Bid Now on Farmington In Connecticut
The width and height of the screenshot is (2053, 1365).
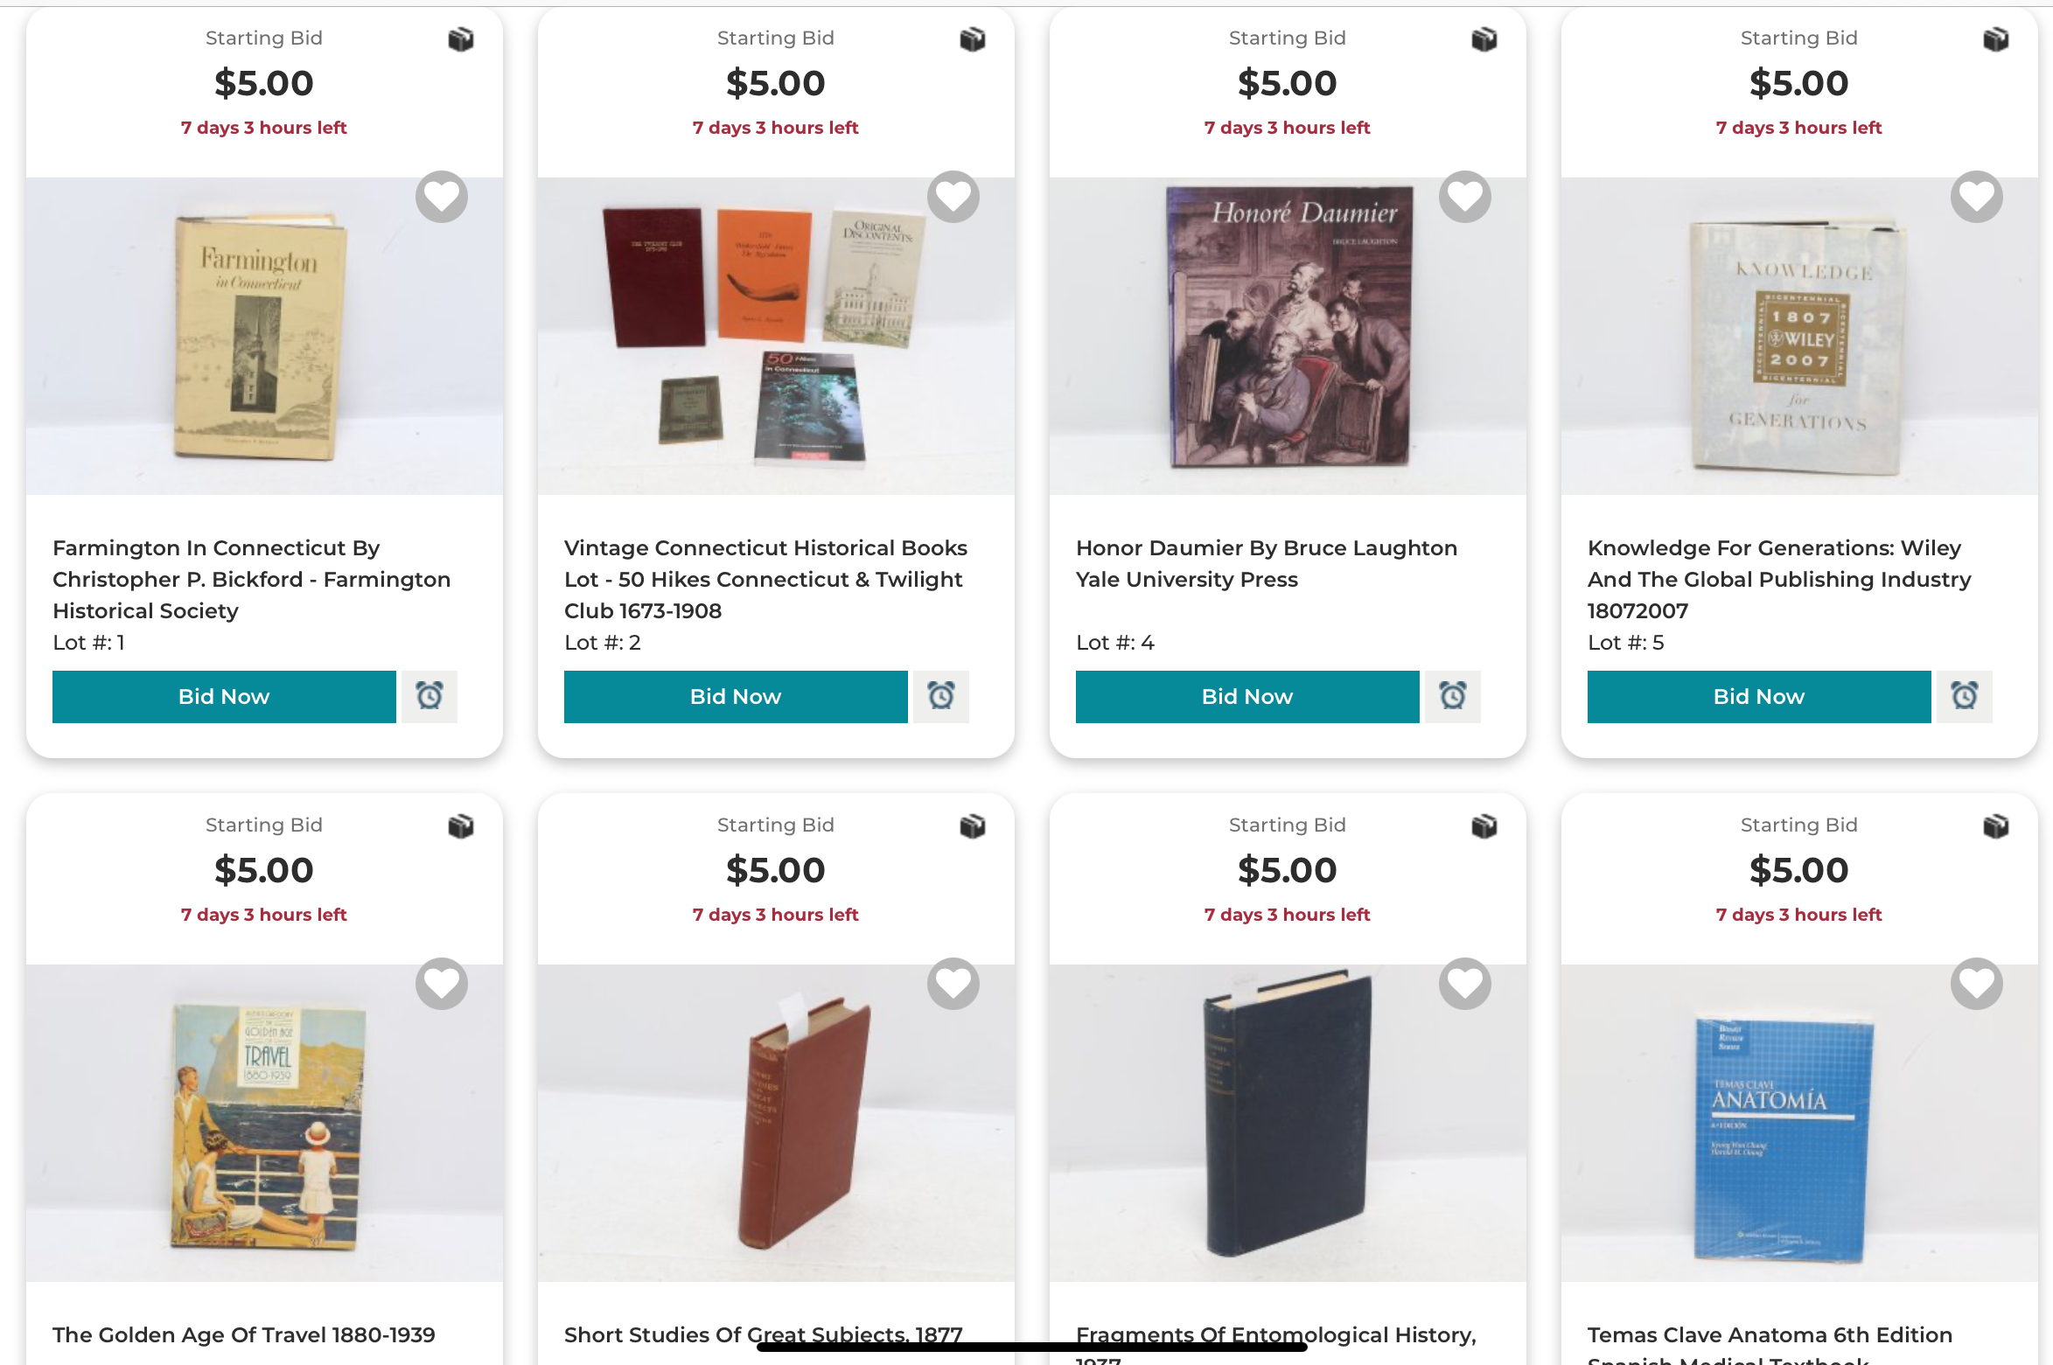coord(224,696)
